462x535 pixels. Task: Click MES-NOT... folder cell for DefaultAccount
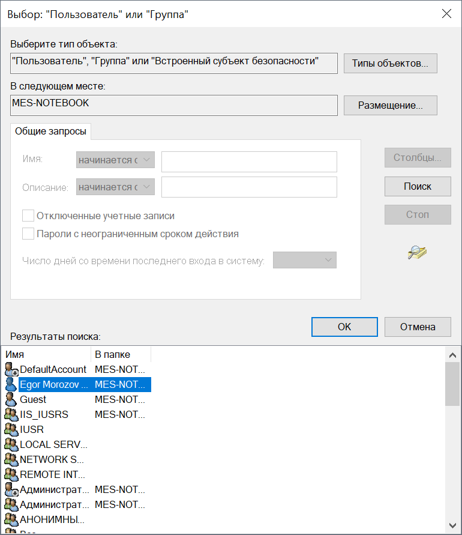click(x=120, y=369)
